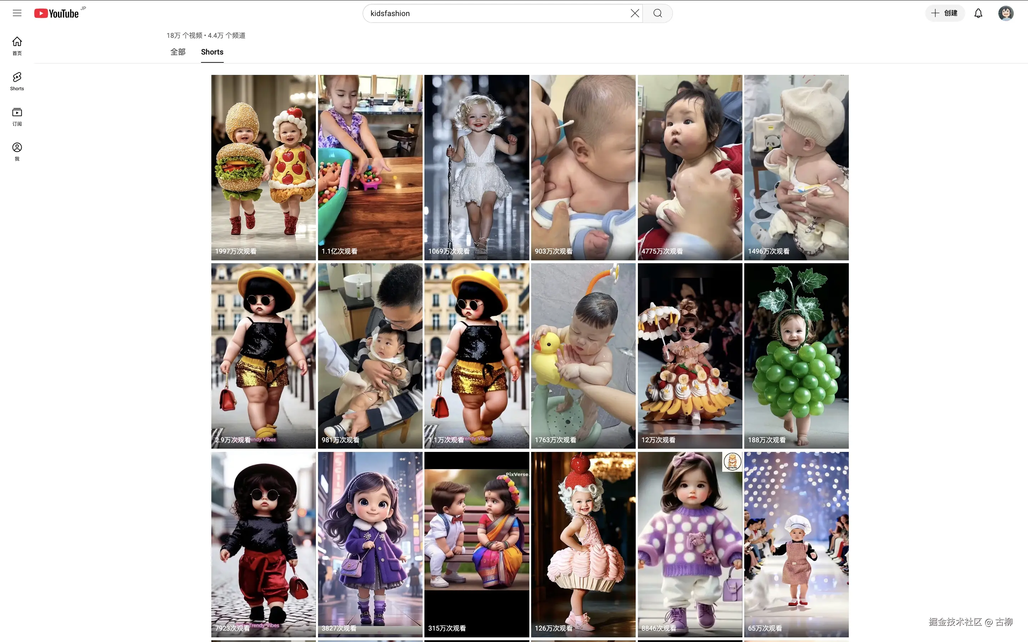Clear the search box text
Image resolution: width=1028 pixels, height=642 pixels.
pos(635,13)
